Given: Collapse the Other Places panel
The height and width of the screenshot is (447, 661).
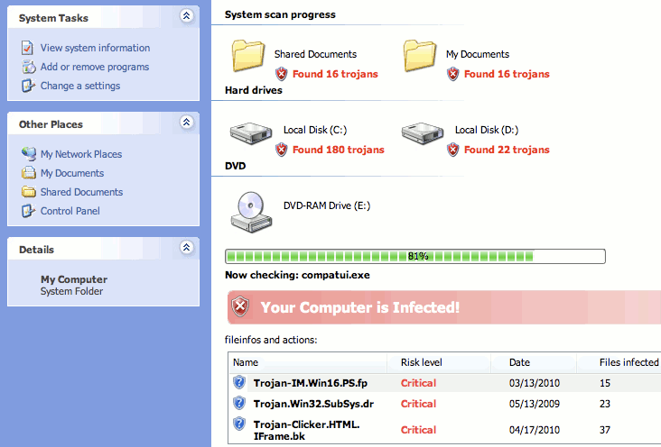Looking at the screenshot, I should (x=186, y=122).
